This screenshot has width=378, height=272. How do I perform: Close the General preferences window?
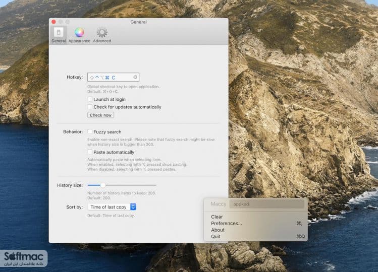[x=54, y=22]
